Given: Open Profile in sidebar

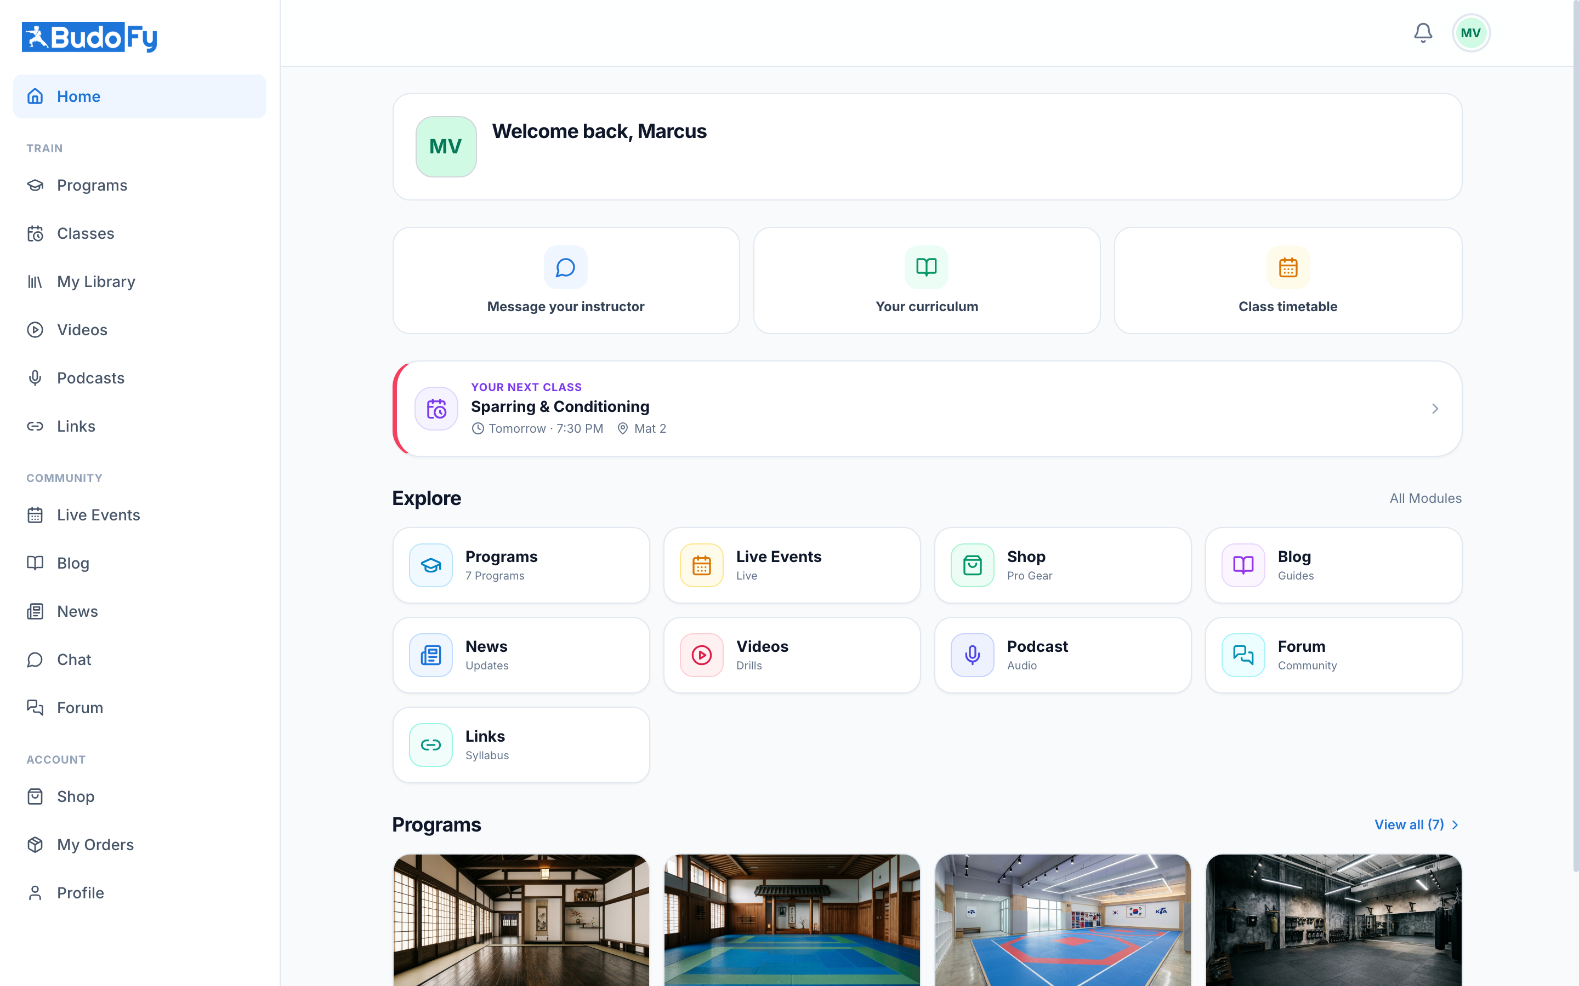Looking at the screenshot, I should (140, 893).
